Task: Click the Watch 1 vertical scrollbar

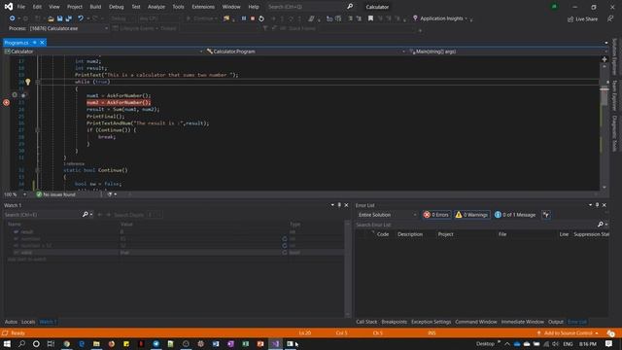Action: click(348, 268)
